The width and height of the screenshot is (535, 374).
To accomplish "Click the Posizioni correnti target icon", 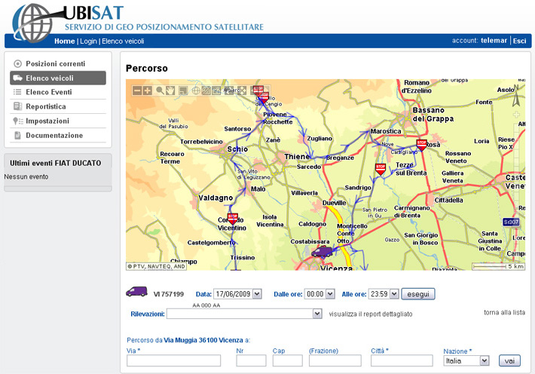I will 17,64.
